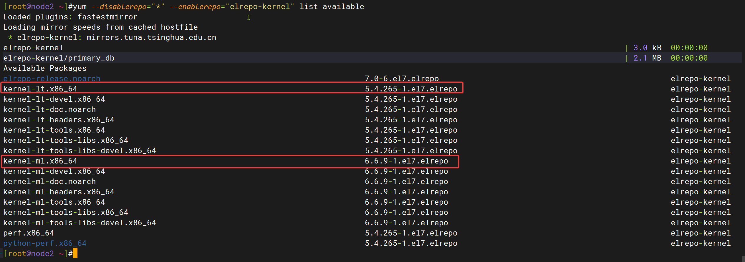Click kernel-ml-devel.x86_64 package name

pos(54,171)
